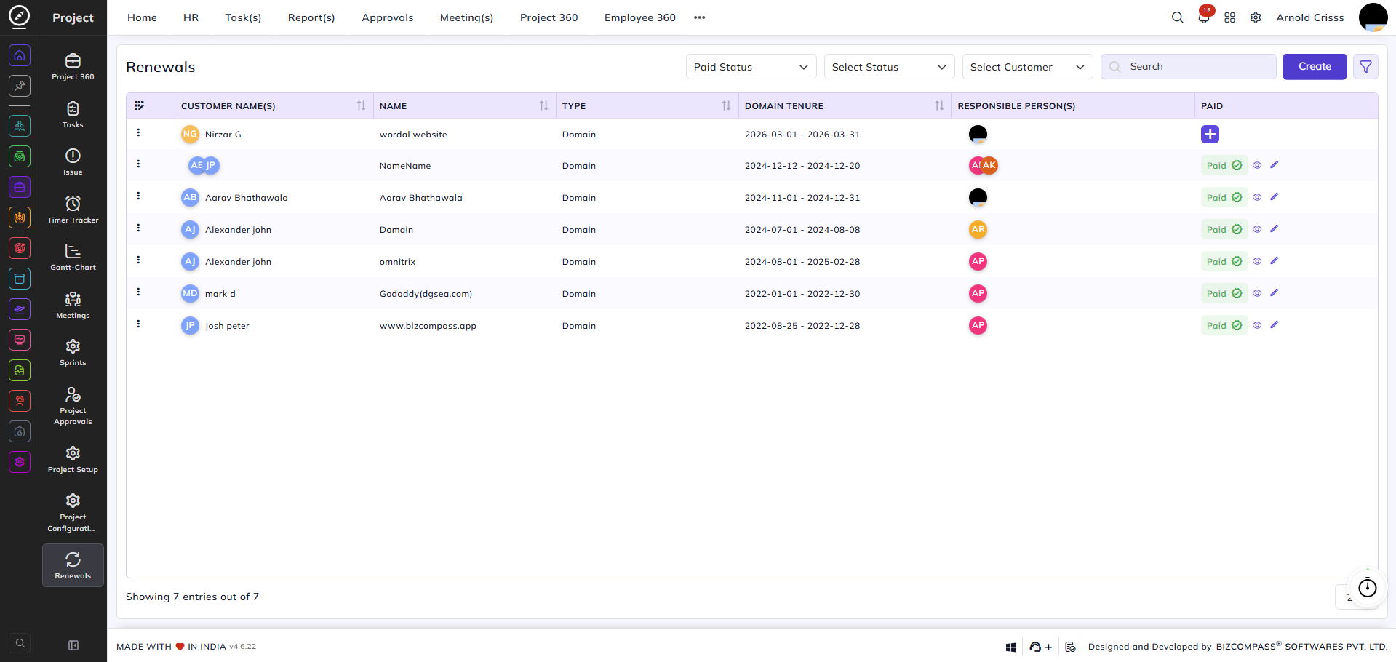
Task: Open the column chooser grid icon
Action: pos(139,105)
